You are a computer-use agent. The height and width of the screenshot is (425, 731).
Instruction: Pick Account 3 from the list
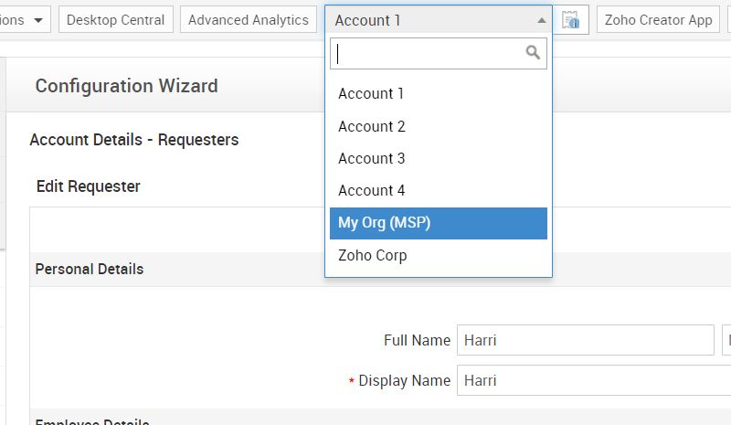point(372,158)
